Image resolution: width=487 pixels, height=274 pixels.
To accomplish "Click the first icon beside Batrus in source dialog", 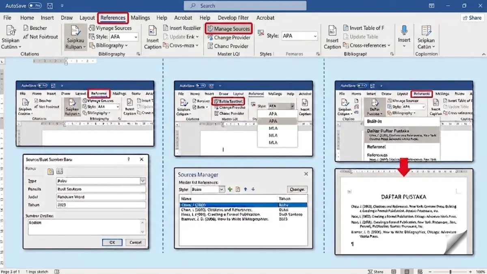I will pos(50,171).
